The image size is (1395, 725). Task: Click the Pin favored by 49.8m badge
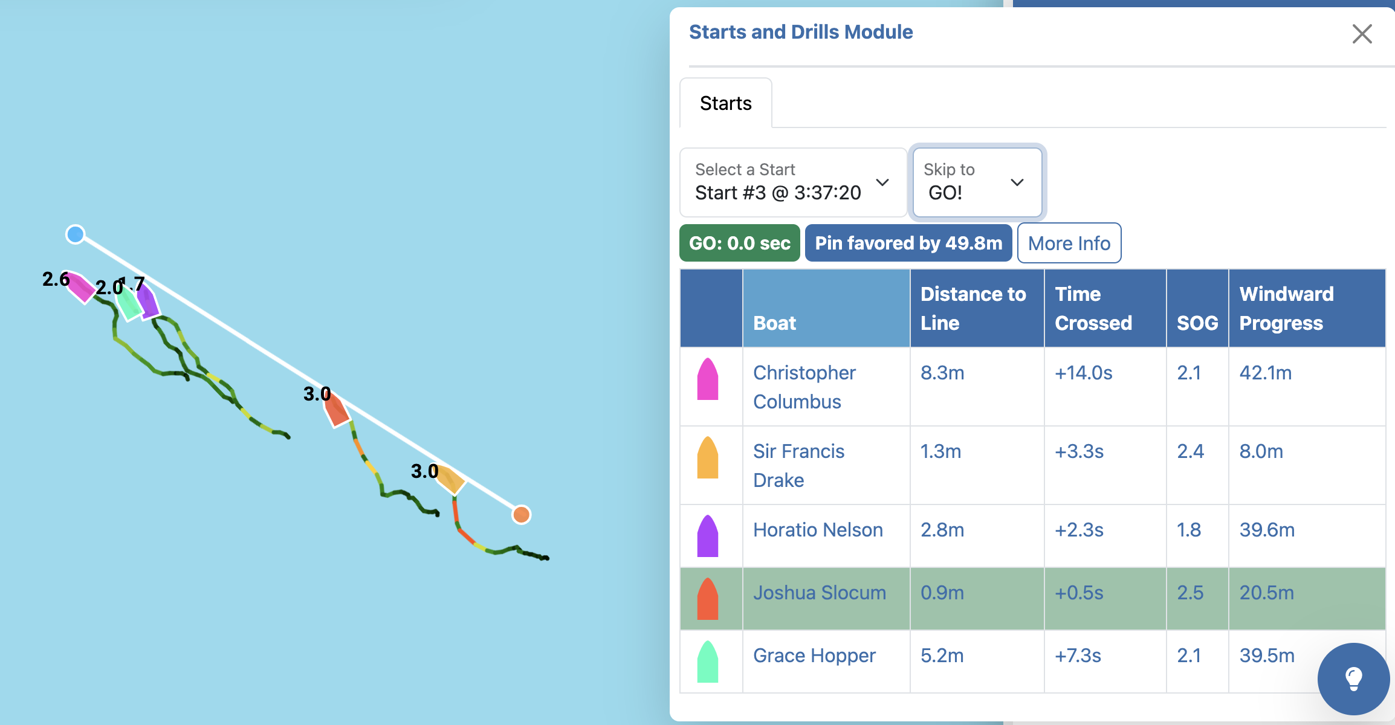[908, 243]
